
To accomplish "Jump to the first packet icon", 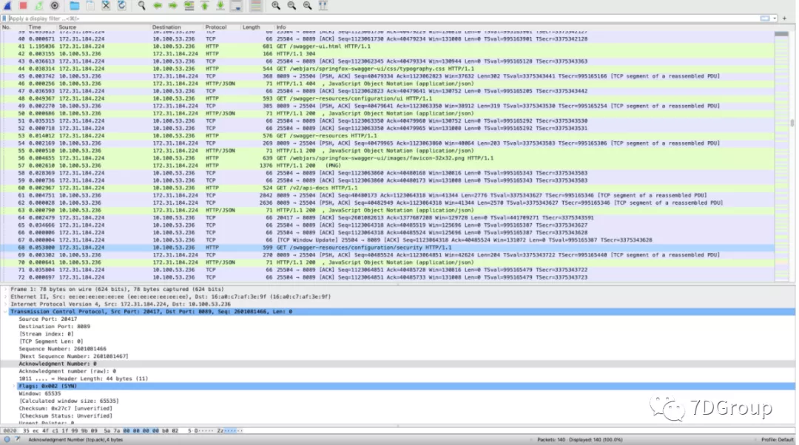I will click(205, 6).
